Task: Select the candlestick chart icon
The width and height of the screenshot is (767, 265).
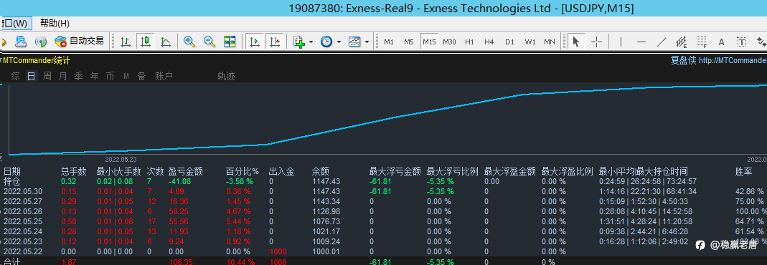Action: pyautogui.click(x=146, y=42)
